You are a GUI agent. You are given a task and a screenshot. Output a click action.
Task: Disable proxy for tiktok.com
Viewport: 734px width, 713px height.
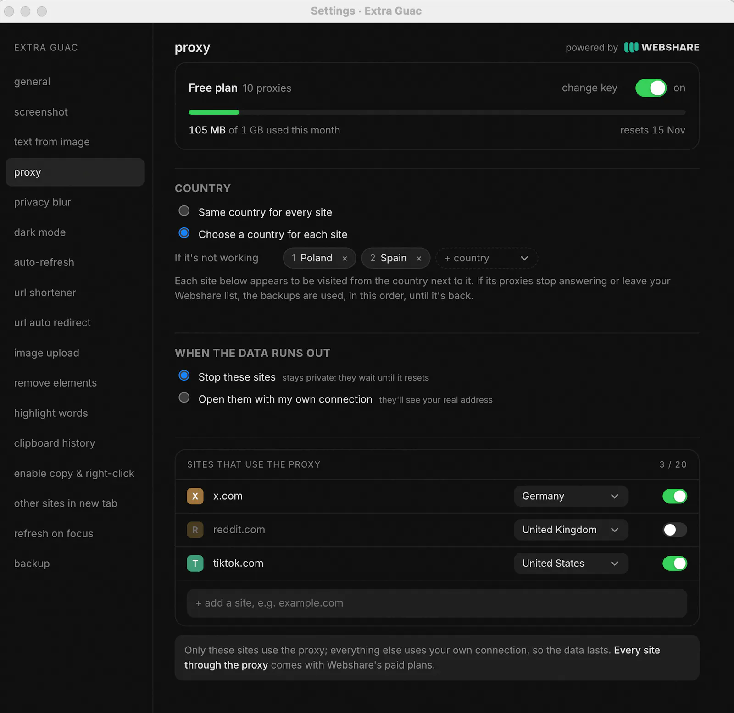coord(675,563)
